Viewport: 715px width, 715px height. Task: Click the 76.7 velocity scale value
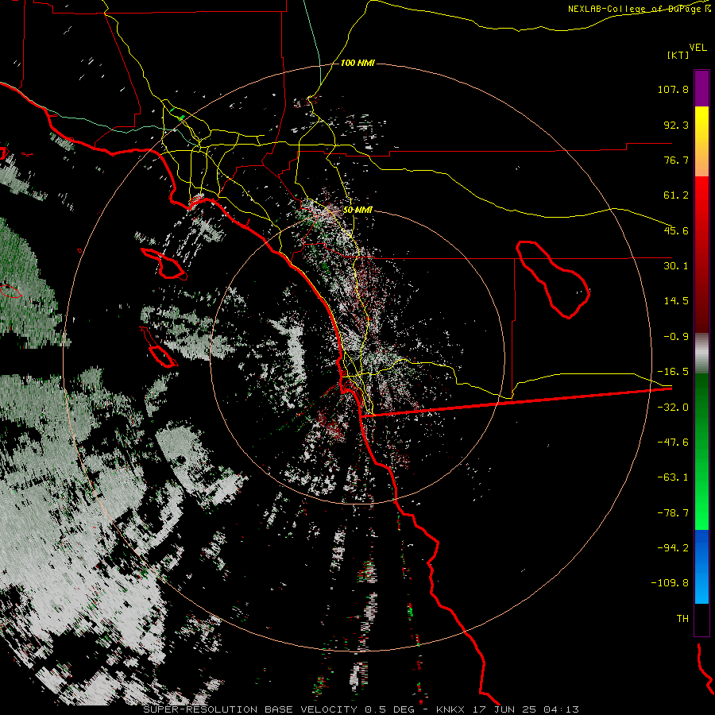click(676, 160)
